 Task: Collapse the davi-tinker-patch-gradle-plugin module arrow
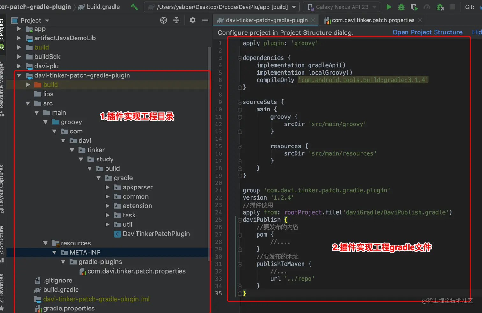click(x=19, y=75)
